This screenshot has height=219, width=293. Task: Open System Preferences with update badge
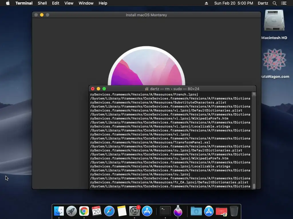coord(134,211)
